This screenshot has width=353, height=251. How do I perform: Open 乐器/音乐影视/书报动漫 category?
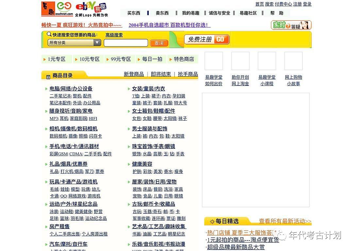(x=159, y=244)
